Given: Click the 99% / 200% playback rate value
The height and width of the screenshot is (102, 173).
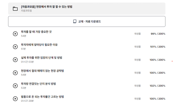Looking at the screenshot, I should pyautogui.click(x=158, y=34).
